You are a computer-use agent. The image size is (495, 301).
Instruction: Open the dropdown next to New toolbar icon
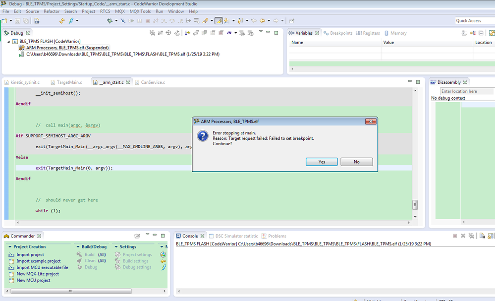[x=11, y=21]
